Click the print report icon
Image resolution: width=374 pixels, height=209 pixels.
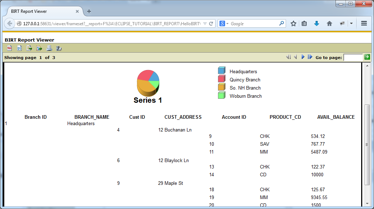[x=49, y=48]
